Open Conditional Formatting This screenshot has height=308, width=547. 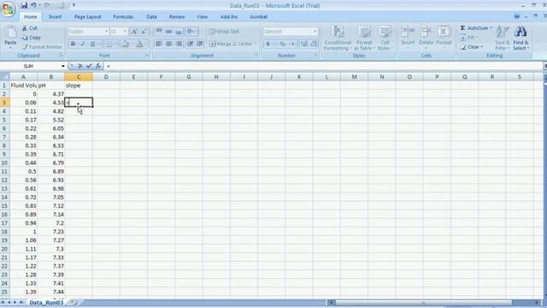[338, 38]
